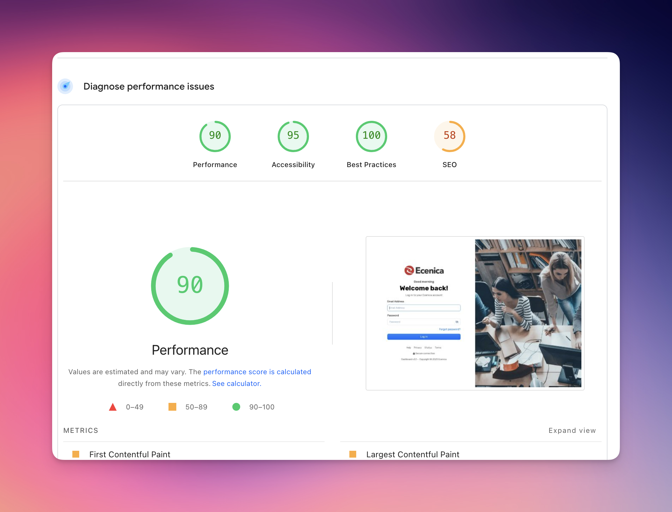This screenshot has height=512, width=672.
Task: Click the Diagnose performance issues gauge icon
Action: 65,86
